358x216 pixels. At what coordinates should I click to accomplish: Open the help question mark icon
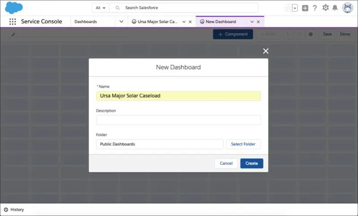click(315, 8)
